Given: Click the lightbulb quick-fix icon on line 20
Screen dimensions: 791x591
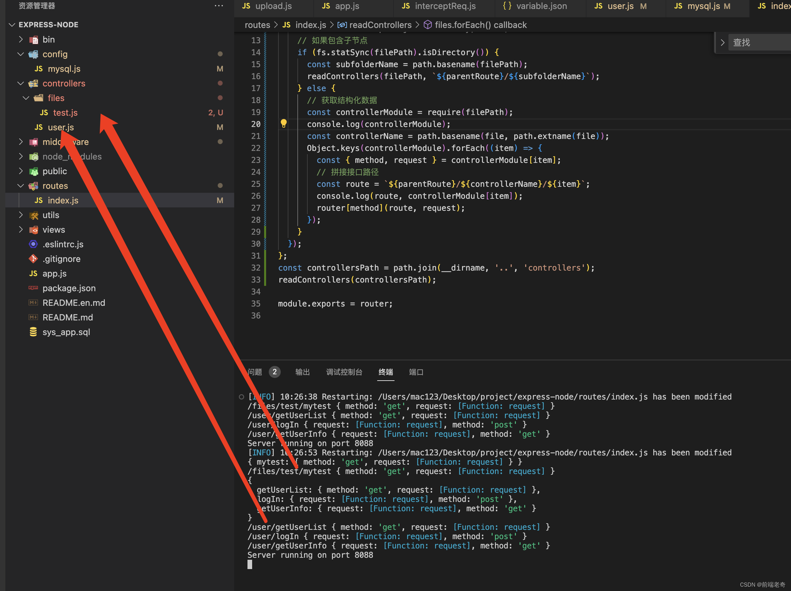Looking at the screenshot, I should 284,124.
